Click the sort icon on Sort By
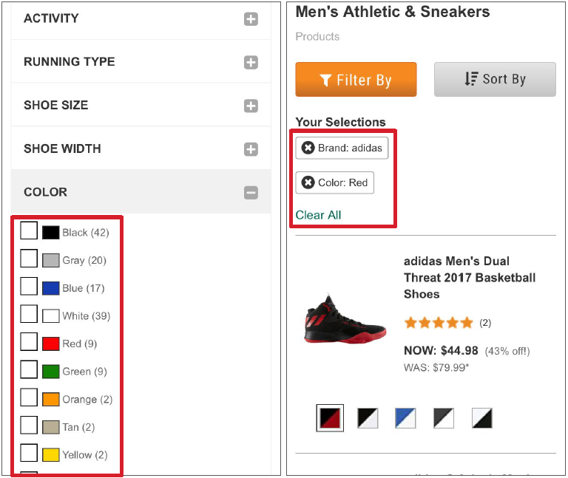The image size is (568, 478). click(x=471, y=79)
